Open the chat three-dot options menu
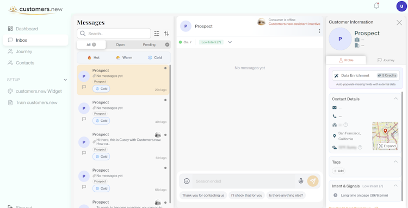408x208 pixels. tap(319, 31)
